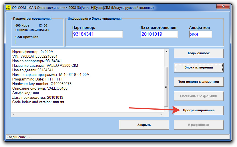Click the right arrow of the horizontal scrollbar
The width and height of the screenshot is (237, 147).
pyautogui.click(x=162, y=114)
